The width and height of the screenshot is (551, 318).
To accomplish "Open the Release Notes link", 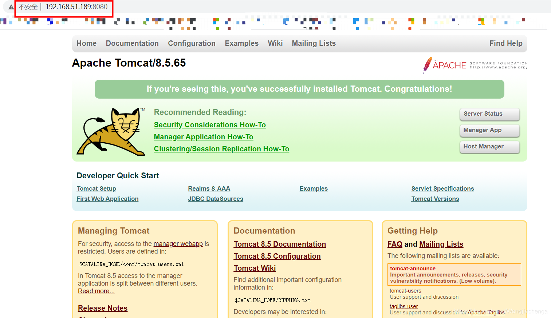I will [x=103, y=308].
